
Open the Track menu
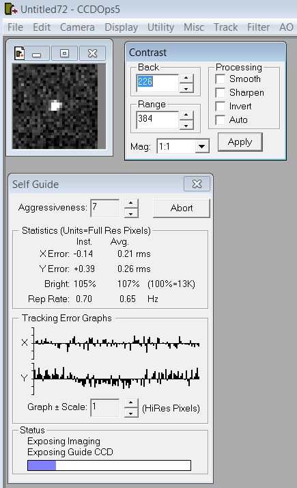click(x=225, y=27)
